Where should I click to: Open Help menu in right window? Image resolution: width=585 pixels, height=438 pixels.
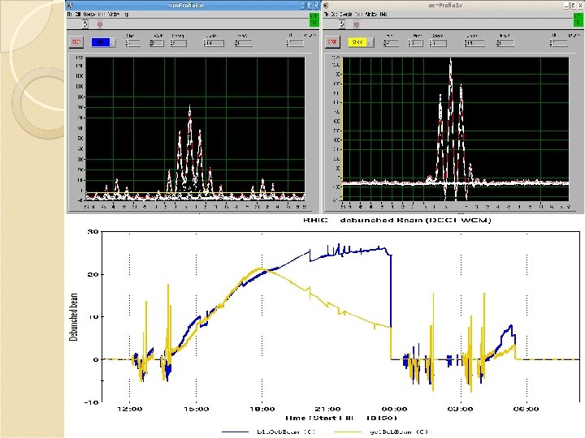[x=383, y=14]
